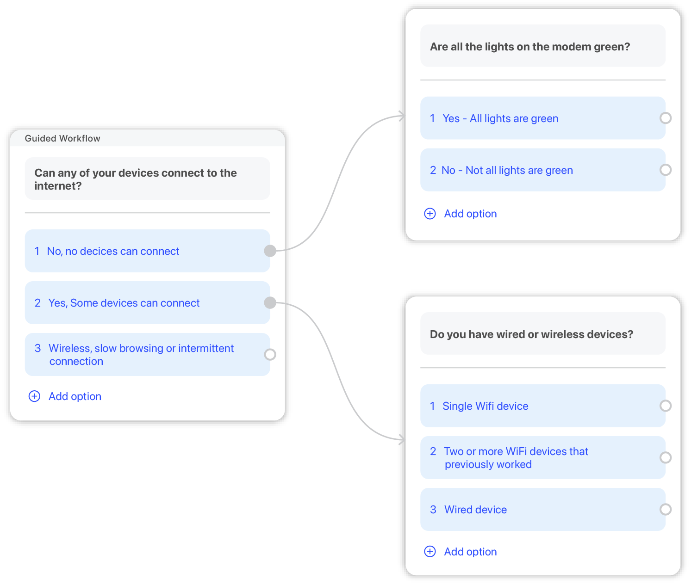Click plus icon under modem lights options
The image size is (691, 585).
tap(430, 214)
